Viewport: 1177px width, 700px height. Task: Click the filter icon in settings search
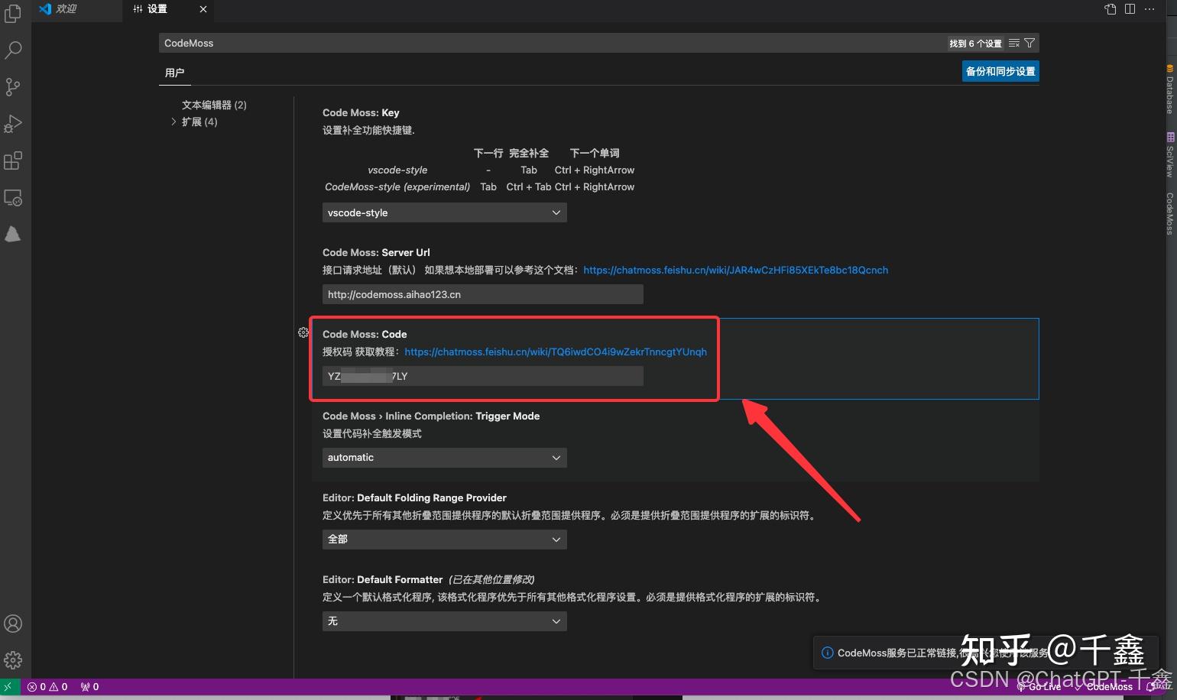click(x=1029, y=43)
